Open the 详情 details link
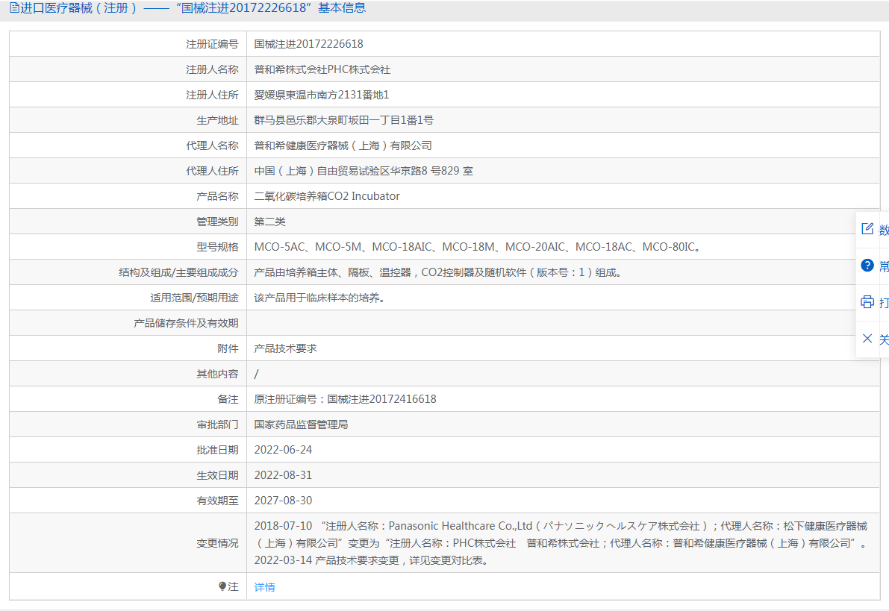 tap(265, 587)
